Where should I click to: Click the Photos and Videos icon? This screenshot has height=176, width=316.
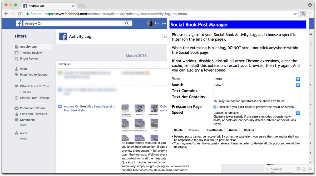click(16, 108)
